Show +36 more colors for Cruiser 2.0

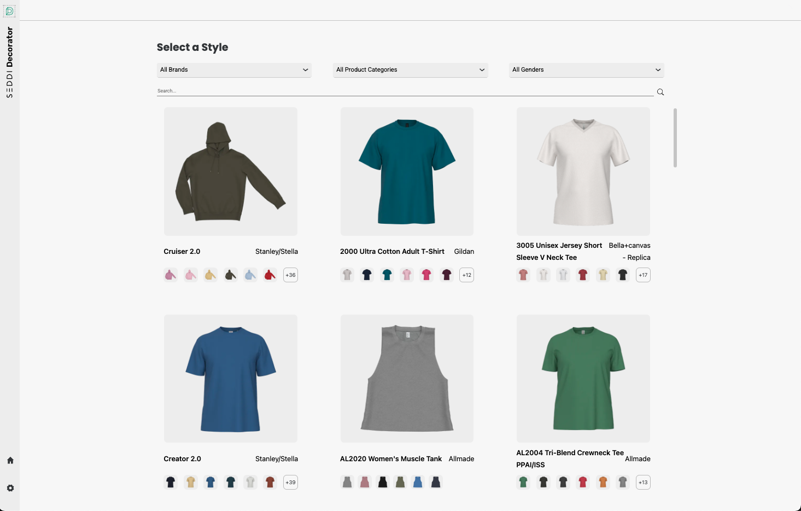tap(290, 275)
